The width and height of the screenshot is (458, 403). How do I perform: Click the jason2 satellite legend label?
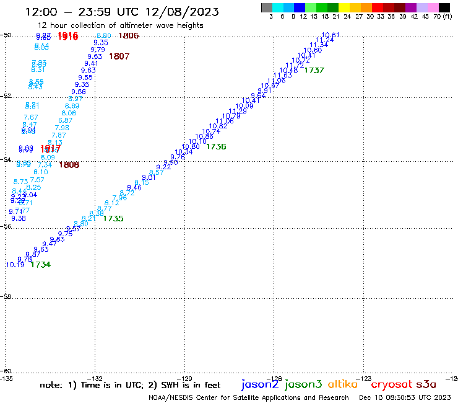(x=260, y=384)
